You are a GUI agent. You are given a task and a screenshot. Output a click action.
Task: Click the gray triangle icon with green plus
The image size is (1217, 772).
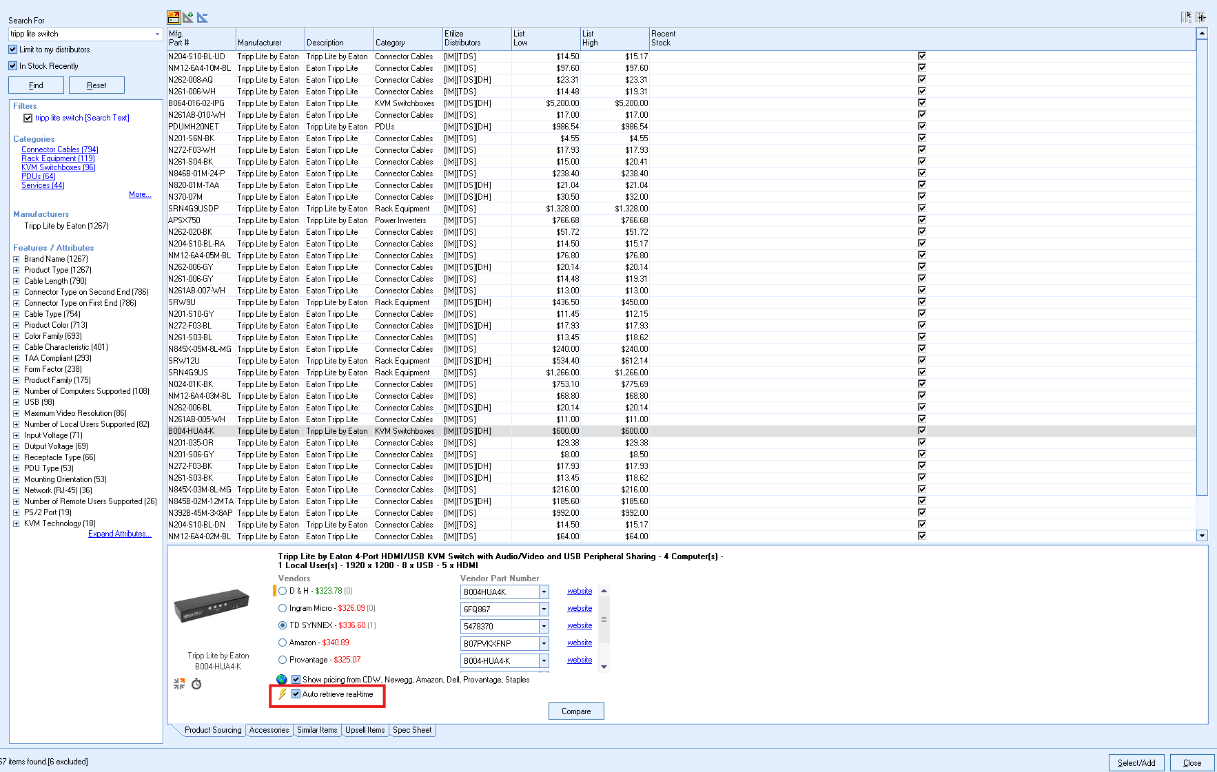(188, 17)
